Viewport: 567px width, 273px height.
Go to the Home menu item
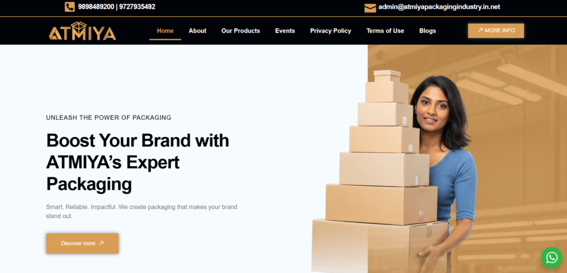(165, 31)
